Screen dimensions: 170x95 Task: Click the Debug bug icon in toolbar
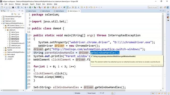25,7
